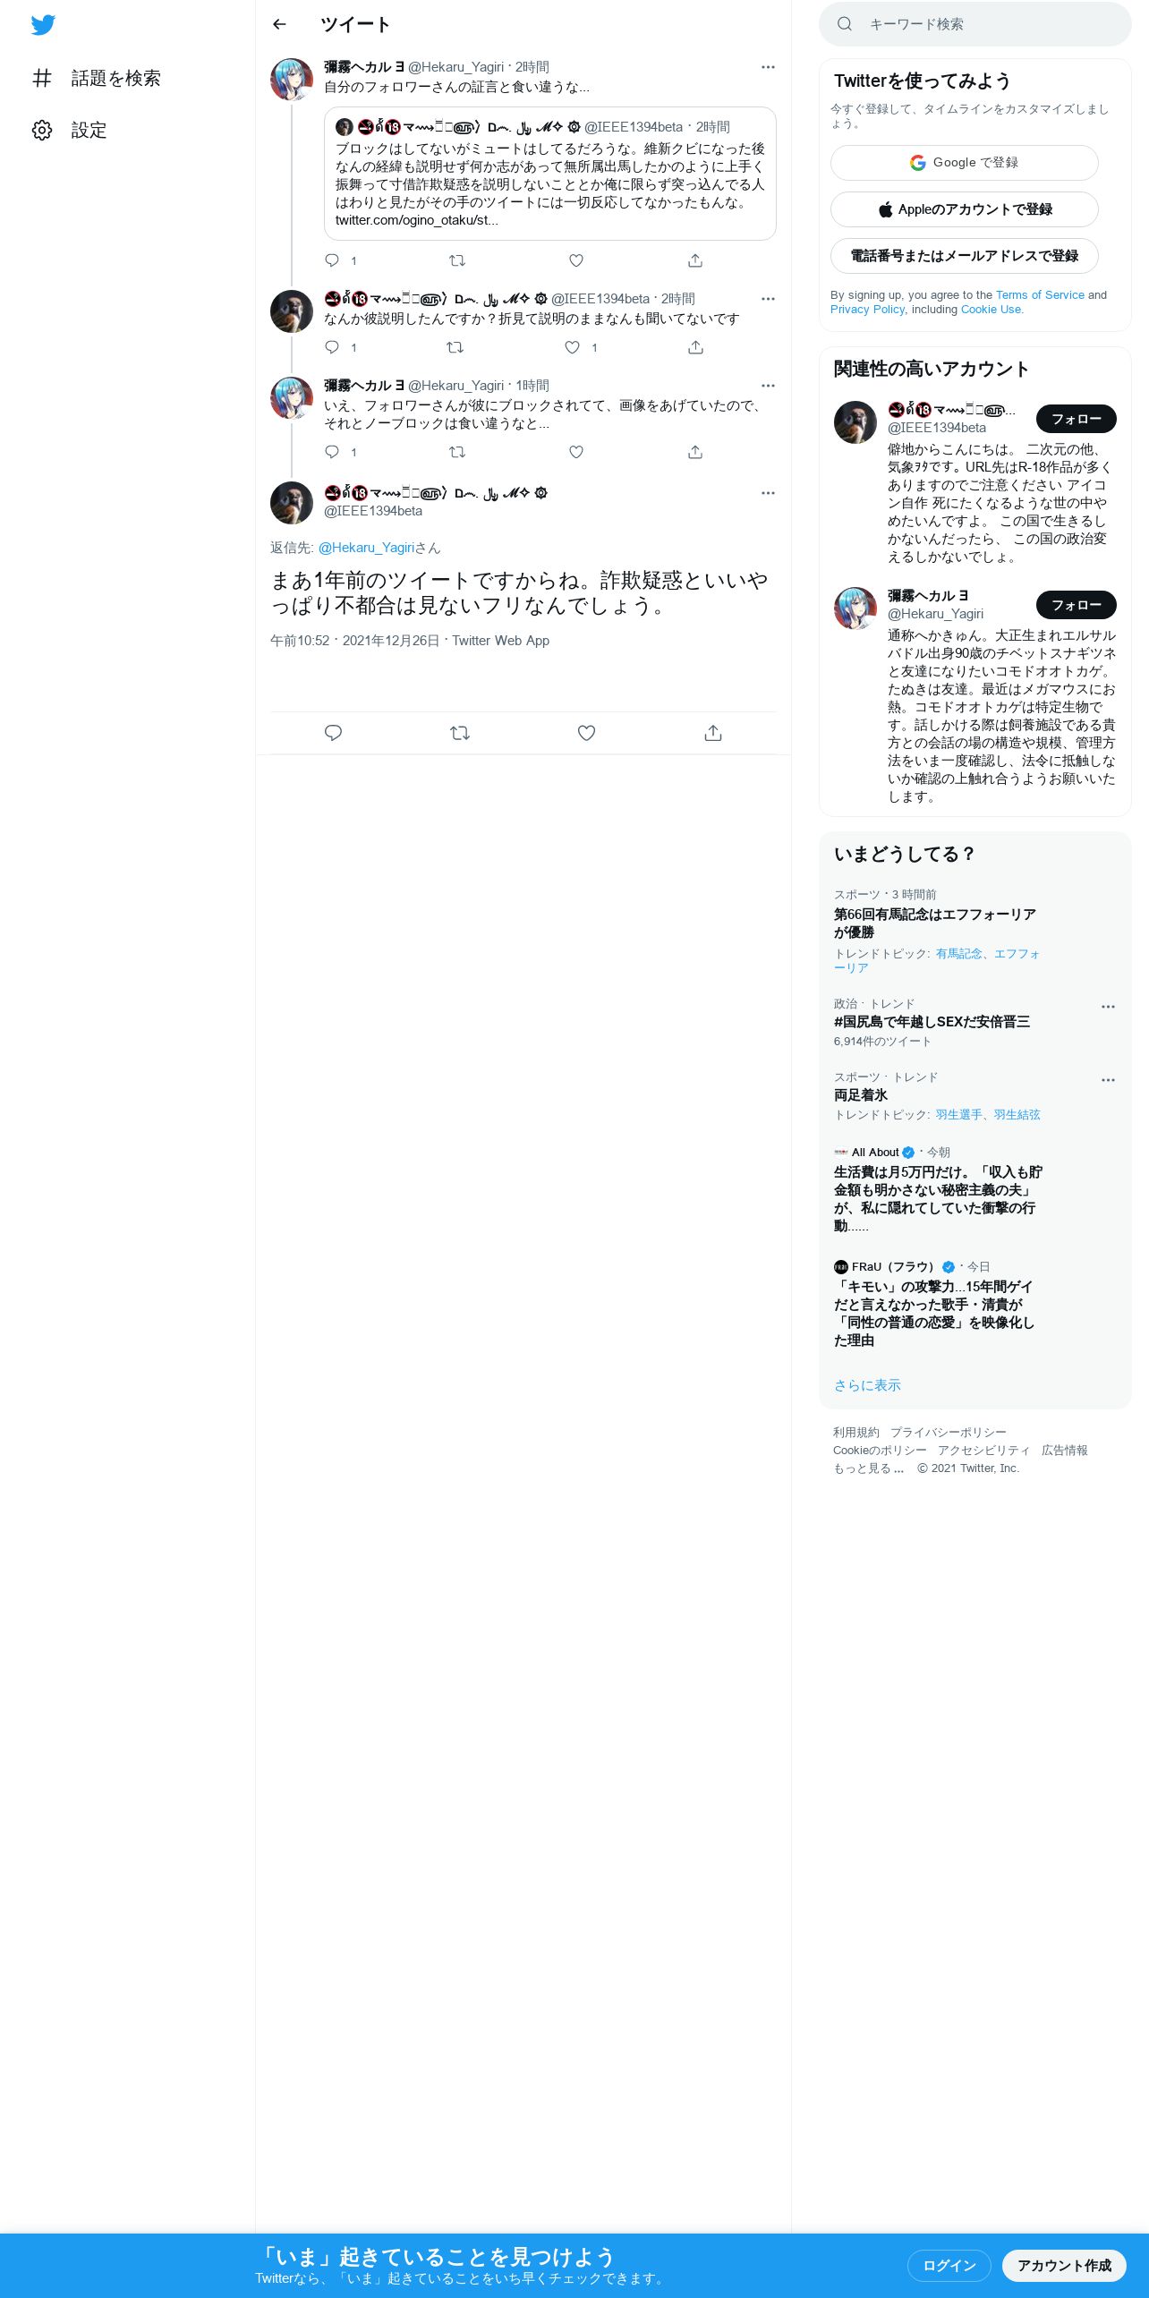Open the もっと見る footer expander
Viewport: 1149px width, 2298px height.
[x=868, y=1468]
